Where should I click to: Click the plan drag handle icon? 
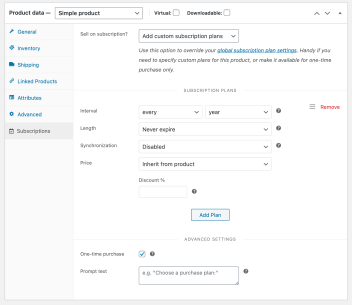tap(312, 107)
